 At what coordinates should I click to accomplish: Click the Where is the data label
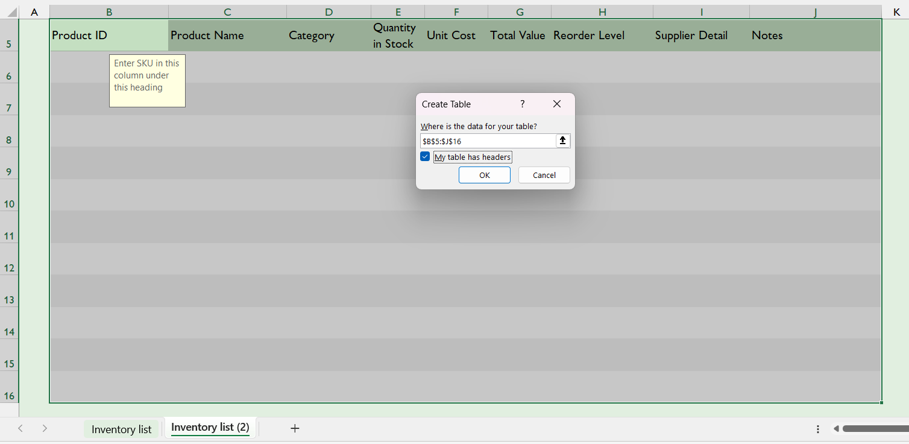479,126
